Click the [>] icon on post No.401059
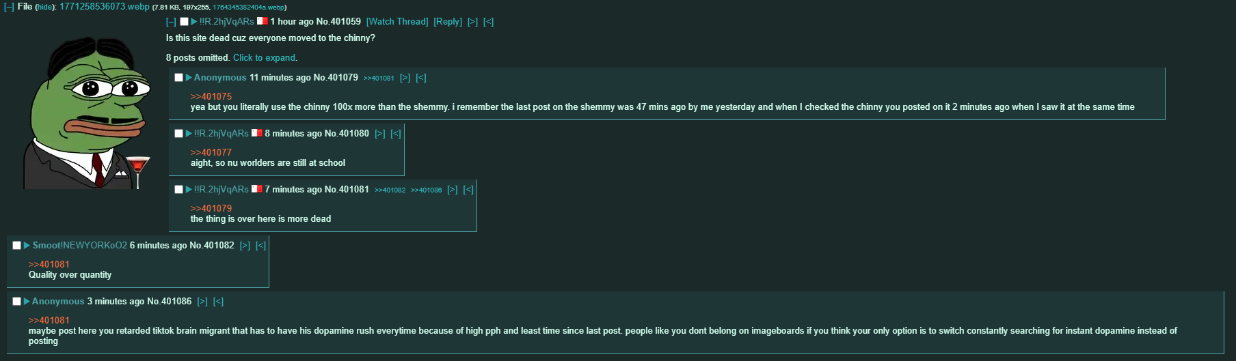 (472, 22)
